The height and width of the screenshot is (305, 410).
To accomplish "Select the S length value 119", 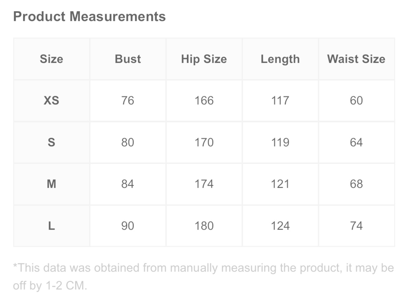I will (280, 142).
